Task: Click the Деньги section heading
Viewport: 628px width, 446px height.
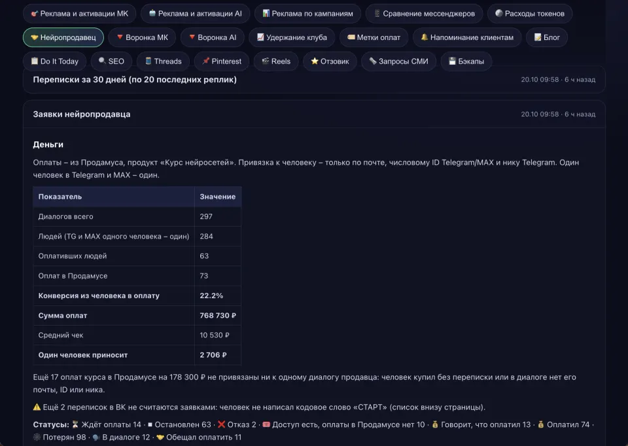Action: (48, 145)
